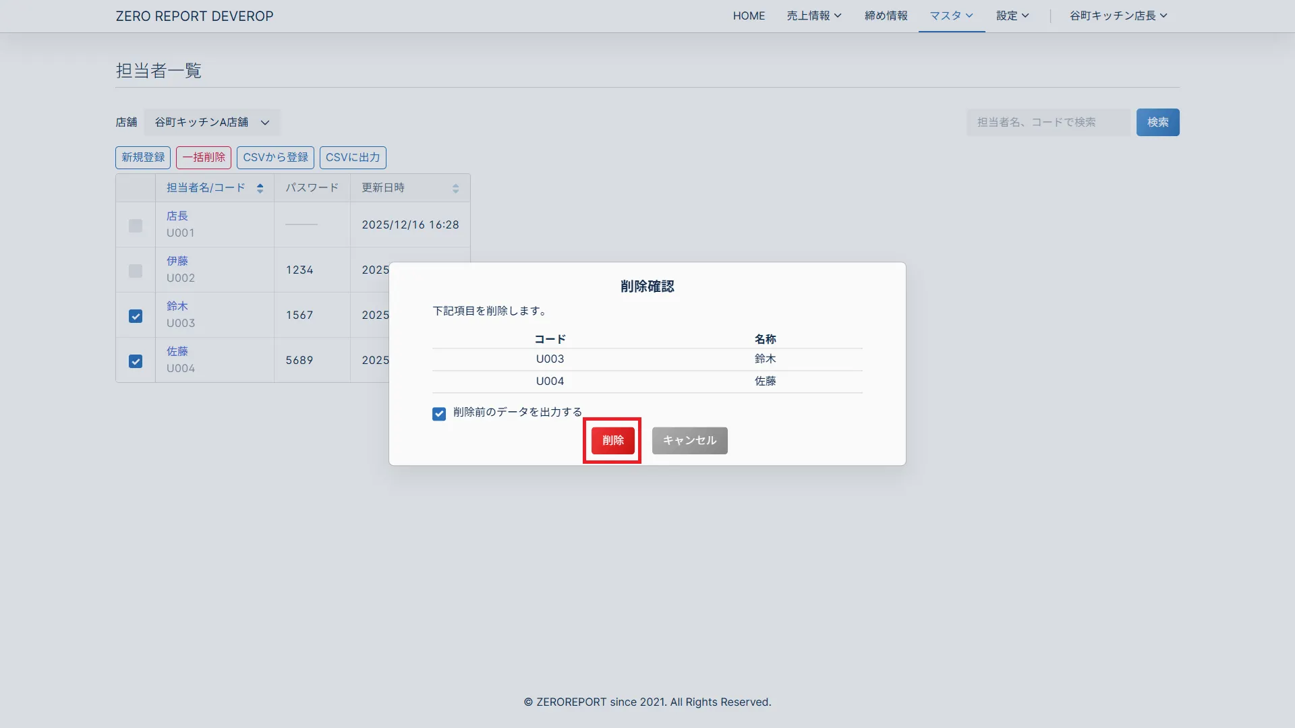Toggle 削除前のデータを出力する checkbox
Image resolution: width=1295 pixels, height=728 pixels.
coord(439,414)
